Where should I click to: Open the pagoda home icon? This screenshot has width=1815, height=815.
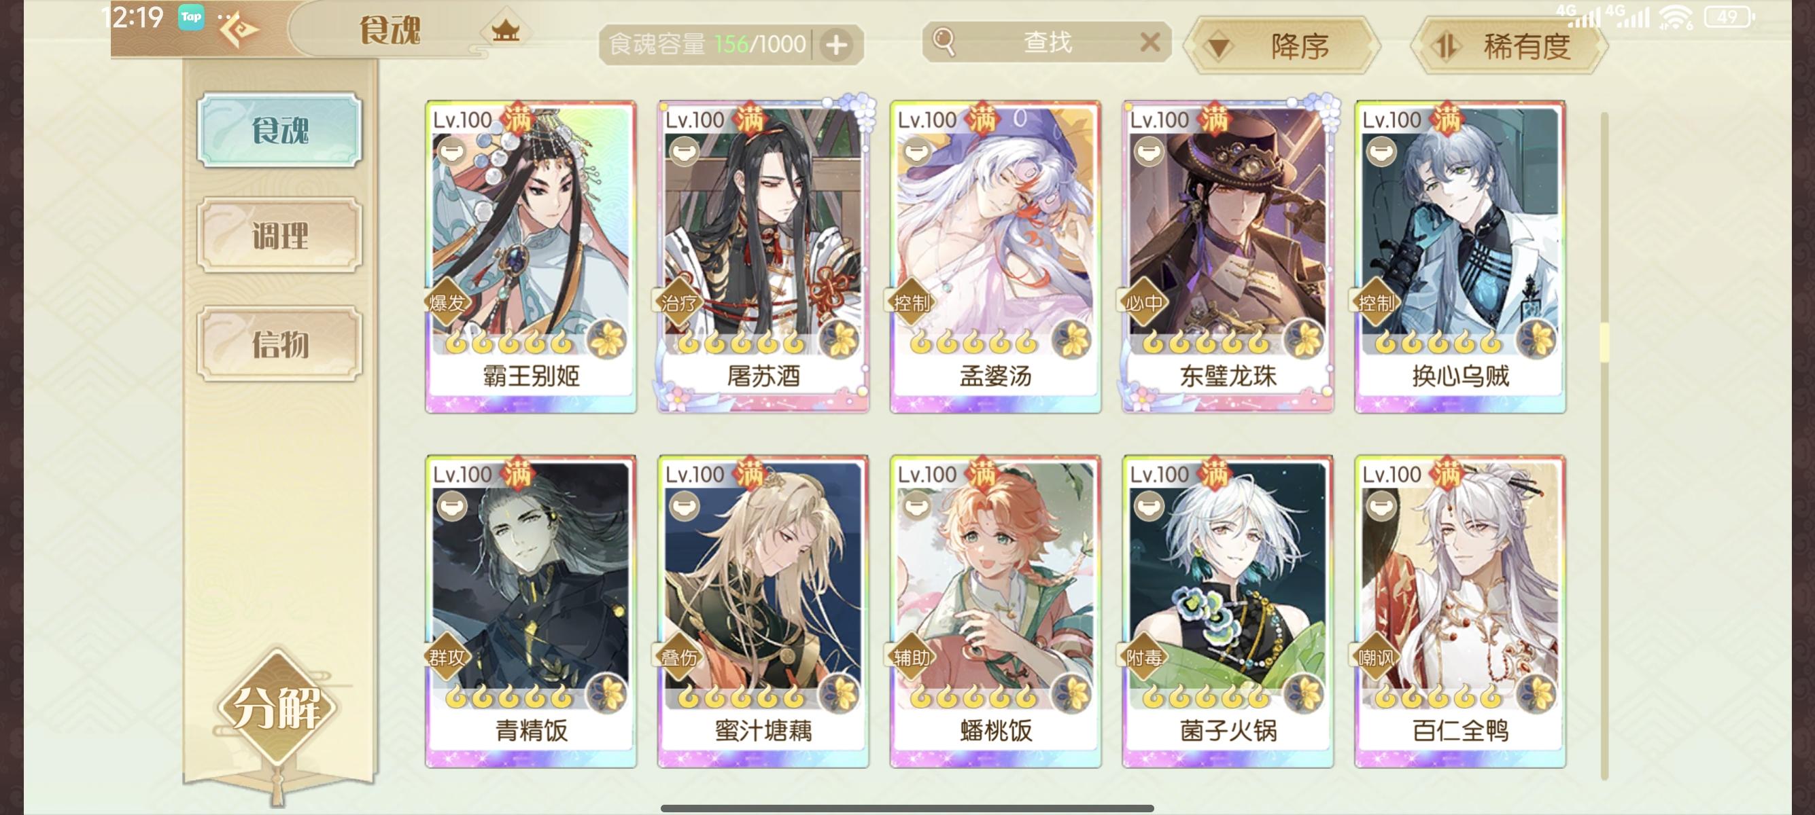505,31
